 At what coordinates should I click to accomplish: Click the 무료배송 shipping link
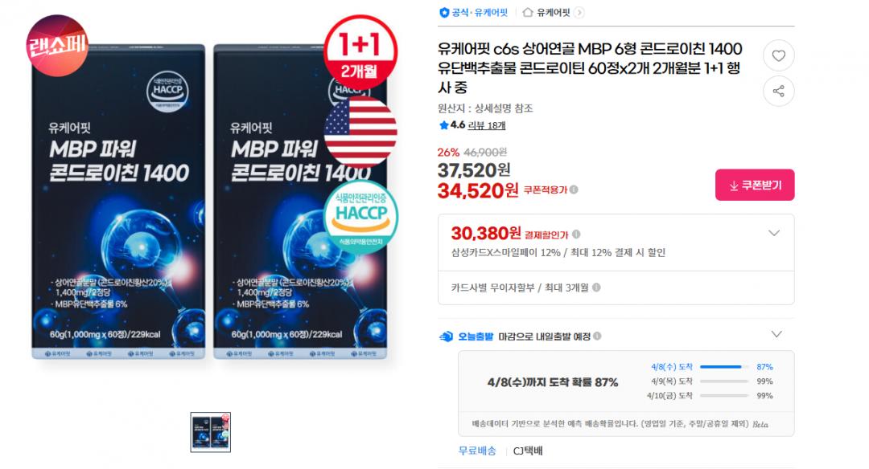coord(476,451)
